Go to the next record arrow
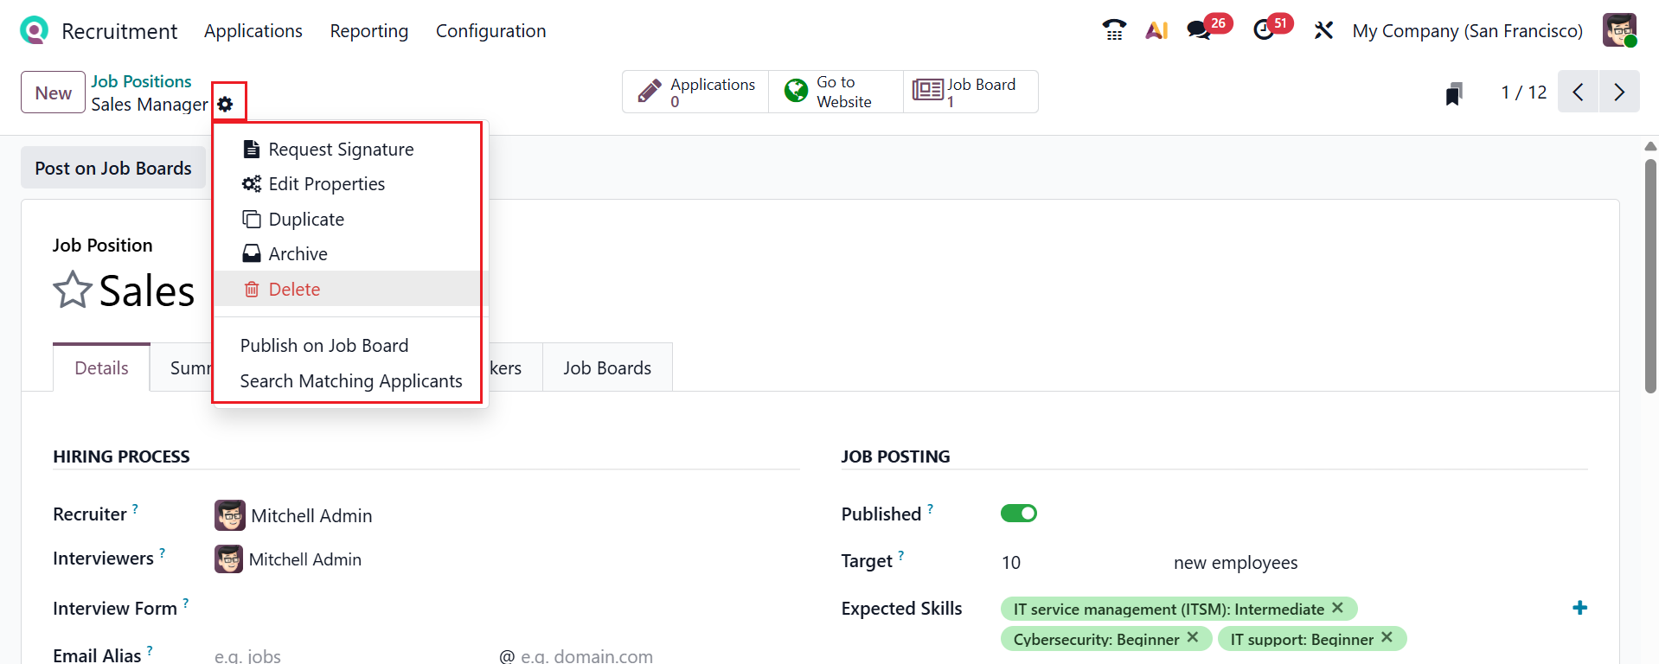 click(1619, 93)
